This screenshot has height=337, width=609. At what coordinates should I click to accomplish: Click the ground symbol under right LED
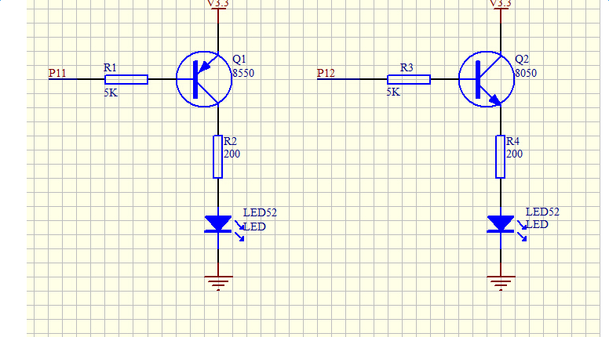pos(501,283)
